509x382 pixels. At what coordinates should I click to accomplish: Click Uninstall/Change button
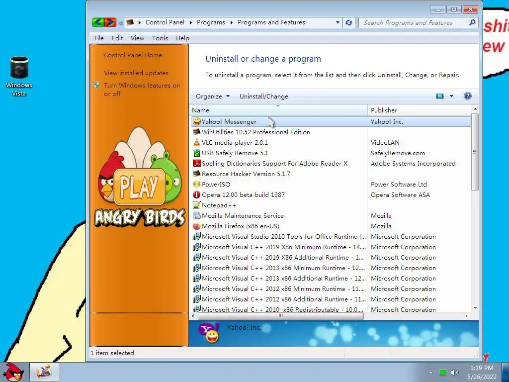(263, 96)
